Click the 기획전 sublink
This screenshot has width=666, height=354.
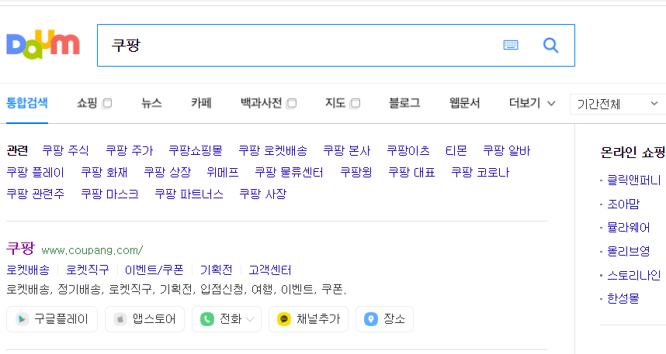click(x=217, y=270)
